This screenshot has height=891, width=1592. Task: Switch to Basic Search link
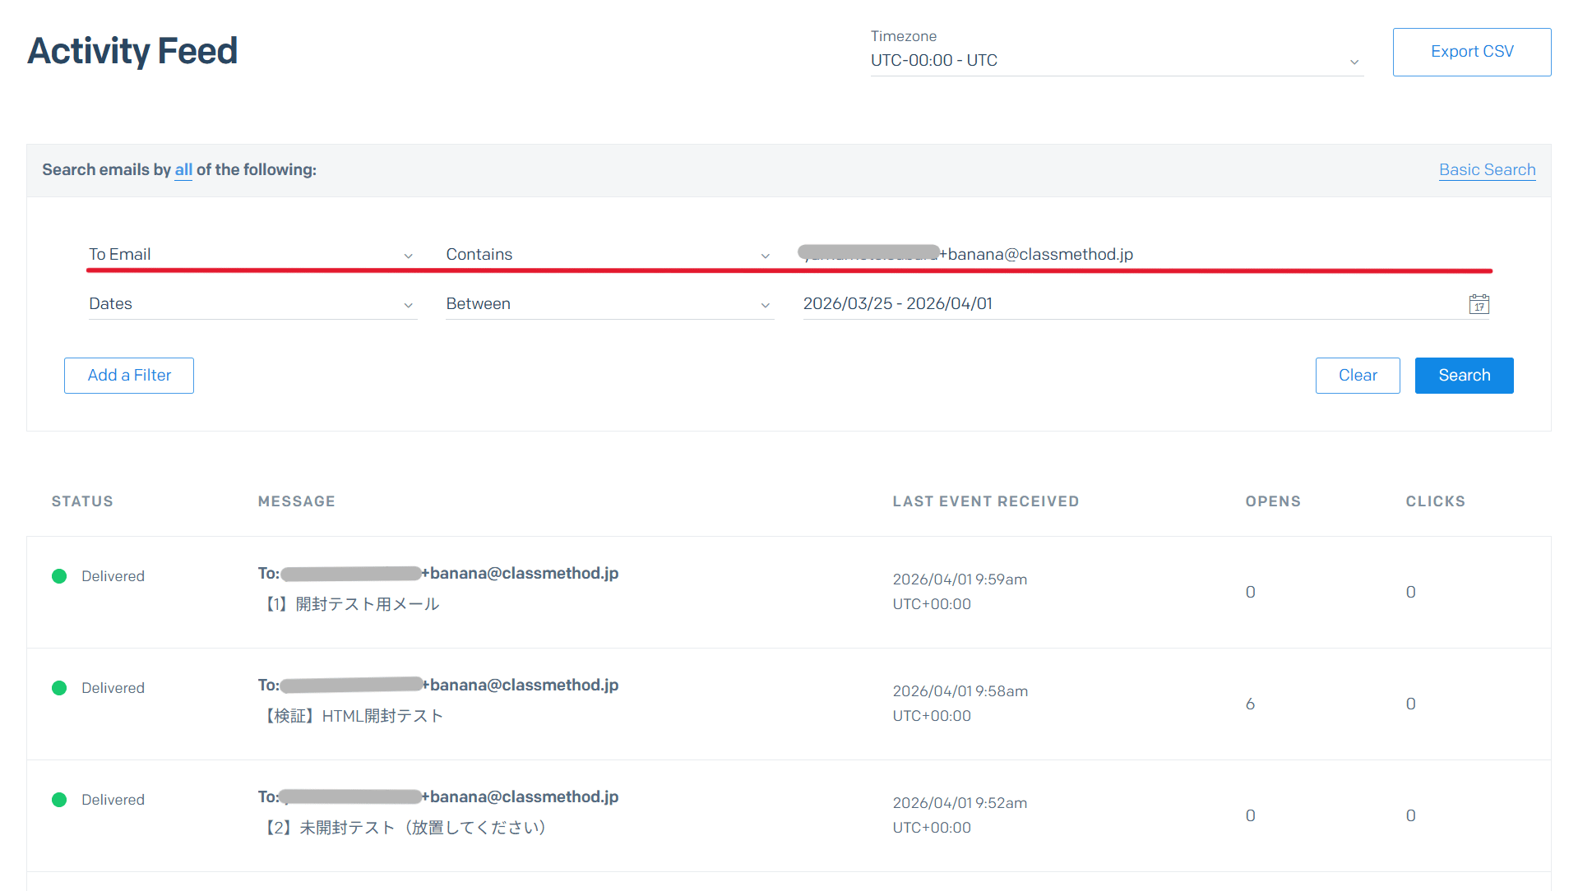pos(1486,170)
